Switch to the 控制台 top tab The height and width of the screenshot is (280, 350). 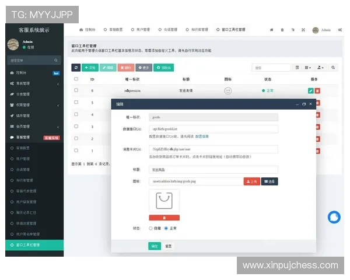pyautogui.click(x=87, y=30)
